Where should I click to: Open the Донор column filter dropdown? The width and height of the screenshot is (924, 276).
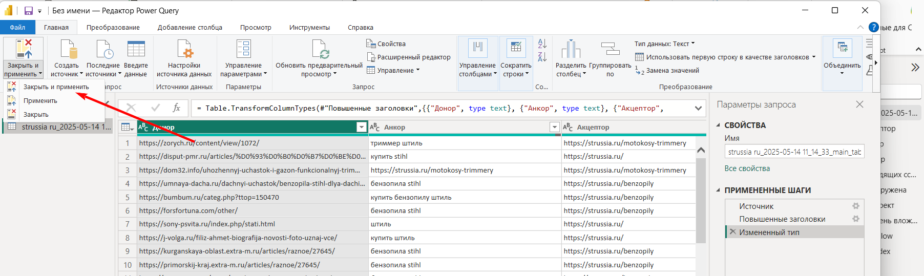[362, 127]
